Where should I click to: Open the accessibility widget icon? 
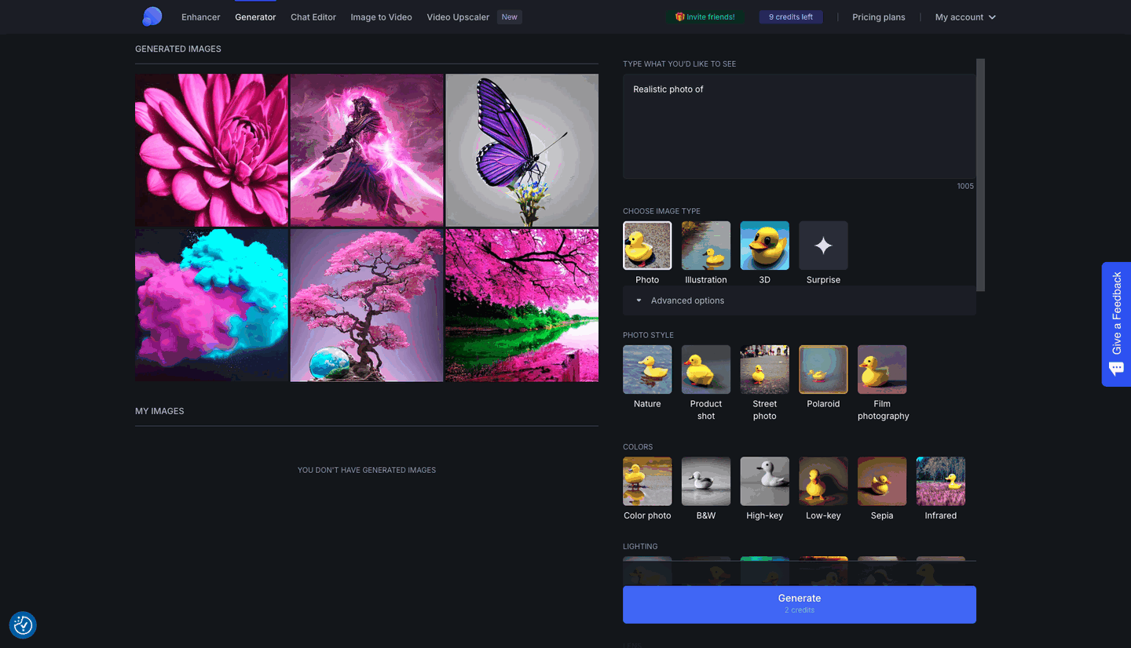pos(23,625)
